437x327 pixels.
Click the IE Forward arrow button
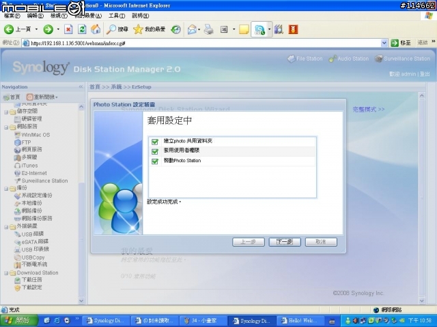[x=48, y=29]
